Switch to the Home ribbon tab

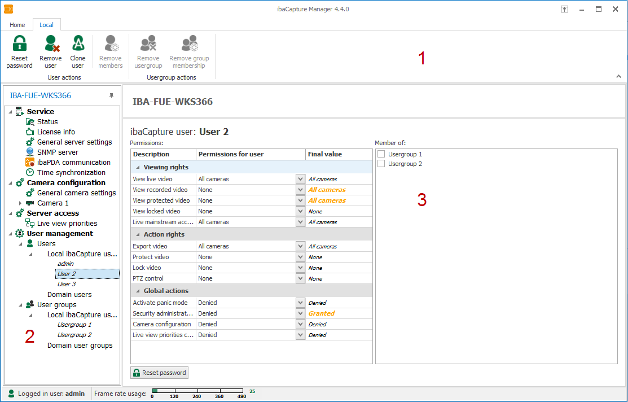(x=17, y=25)
